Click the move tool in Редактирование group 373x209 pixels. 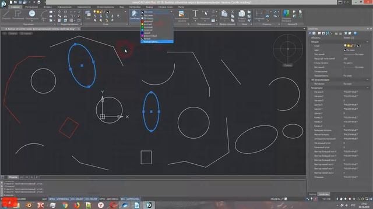click(59, 12)
